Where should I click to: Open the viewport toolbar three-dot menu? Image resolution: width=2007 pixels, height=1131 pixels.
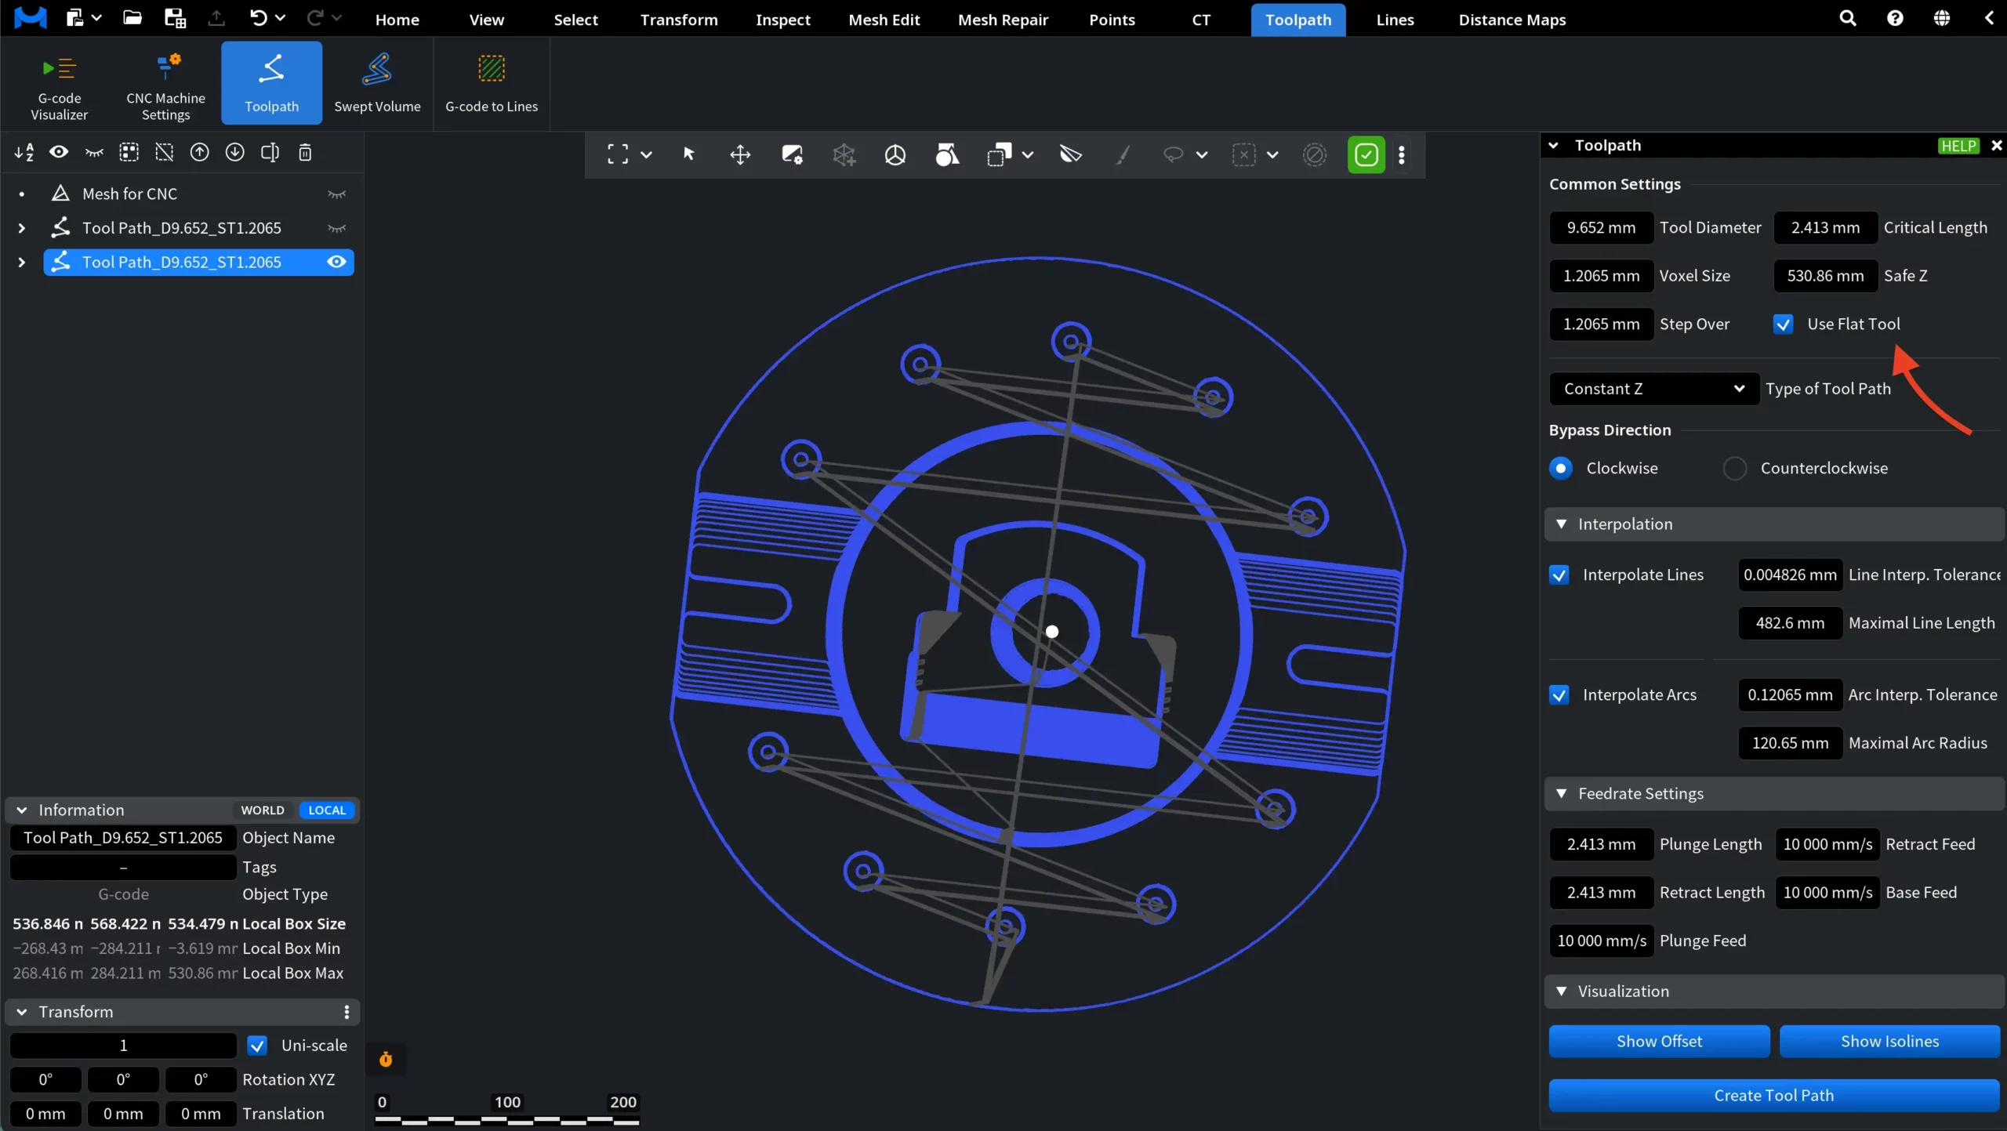click(x=1402, y=154)
